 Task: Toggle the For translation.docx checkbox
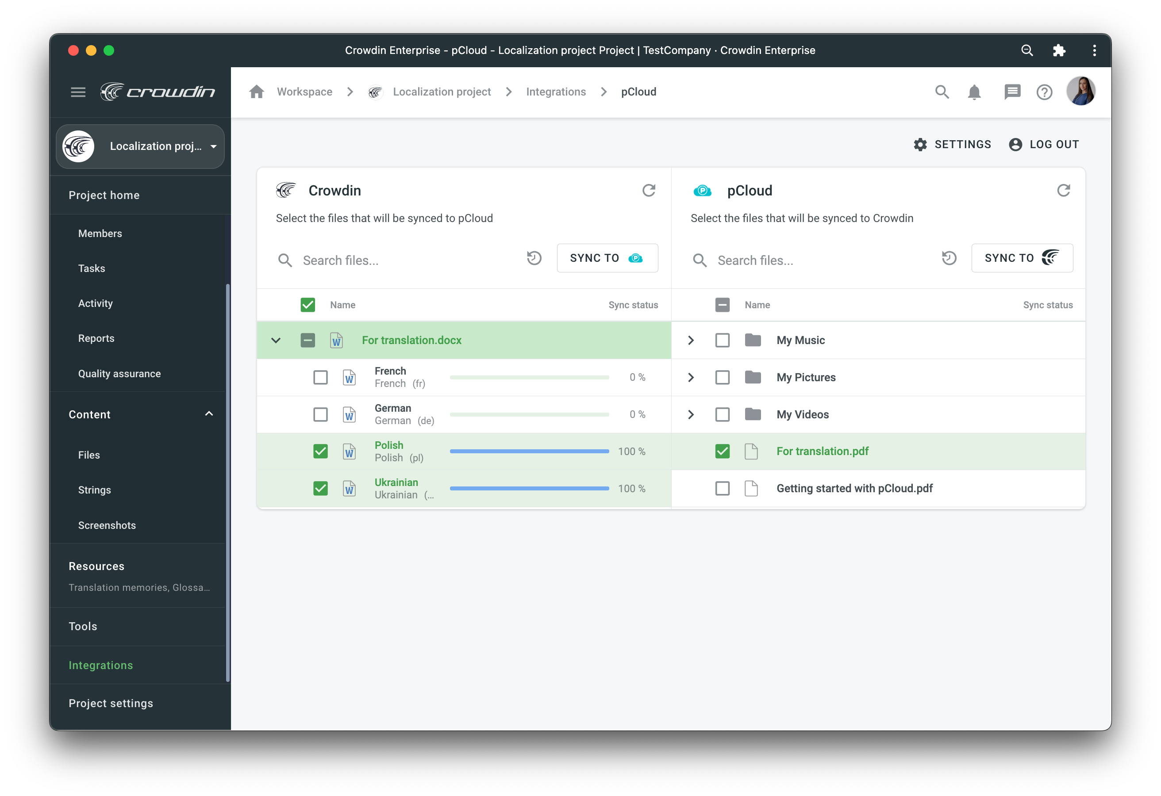[308, 340]
